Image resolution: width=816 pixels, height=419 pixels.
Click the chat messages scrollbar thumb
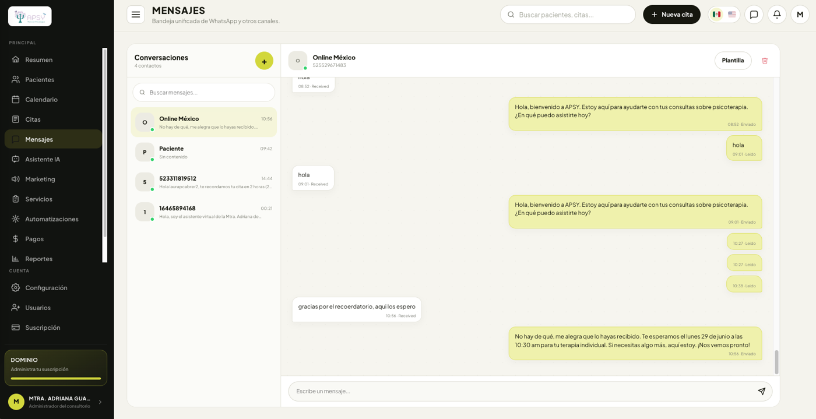point(776,362)
